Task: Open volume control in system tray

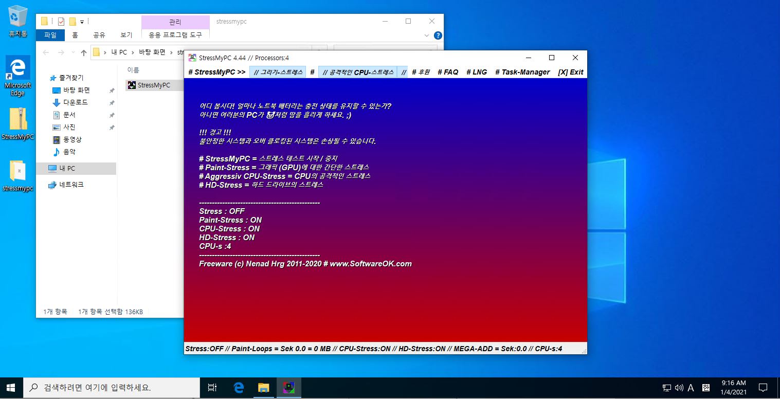Action: pyautogui.click(x=679, y=388)
